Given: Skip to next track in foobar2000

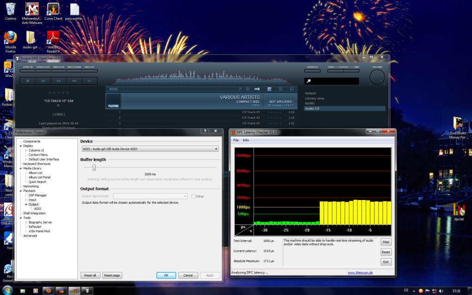Looking at the screenshot, I should 74,81.
